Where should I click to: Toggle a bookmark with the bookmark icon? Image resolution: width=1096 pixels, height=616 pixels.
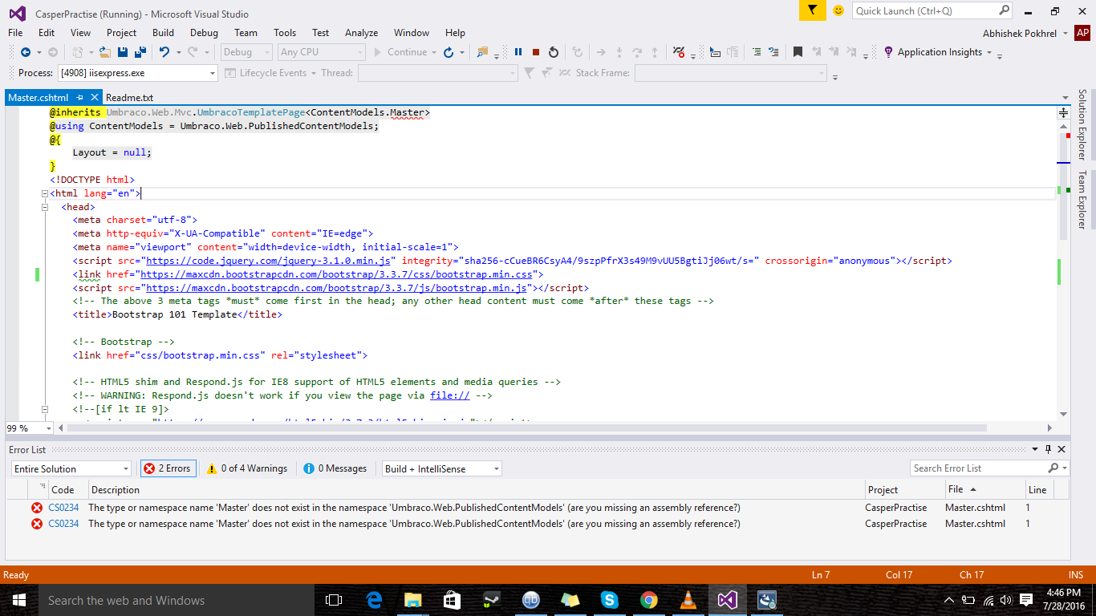(x=798, y=52)
